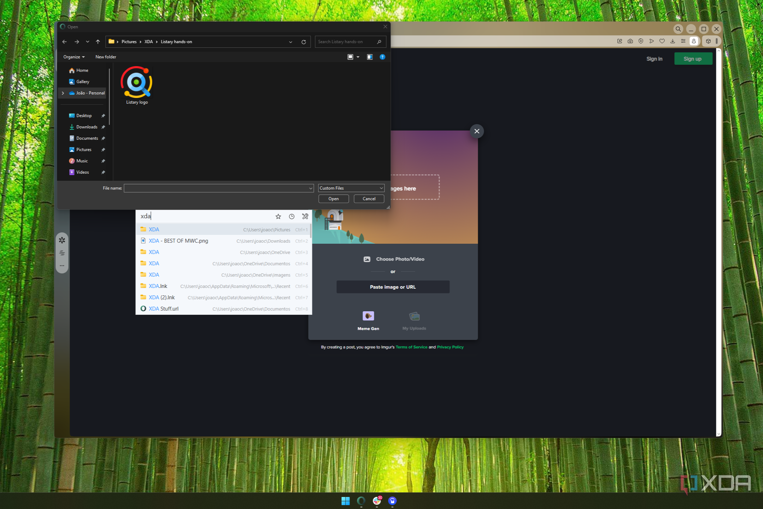Open the Windows Start menu
Viewport: 763px width, 509px height.
tap(346, 501)
